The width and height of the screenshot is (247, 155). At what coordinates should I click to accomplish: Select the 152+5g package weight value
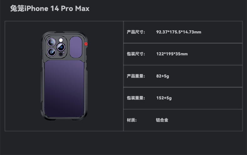pos(164,98)
